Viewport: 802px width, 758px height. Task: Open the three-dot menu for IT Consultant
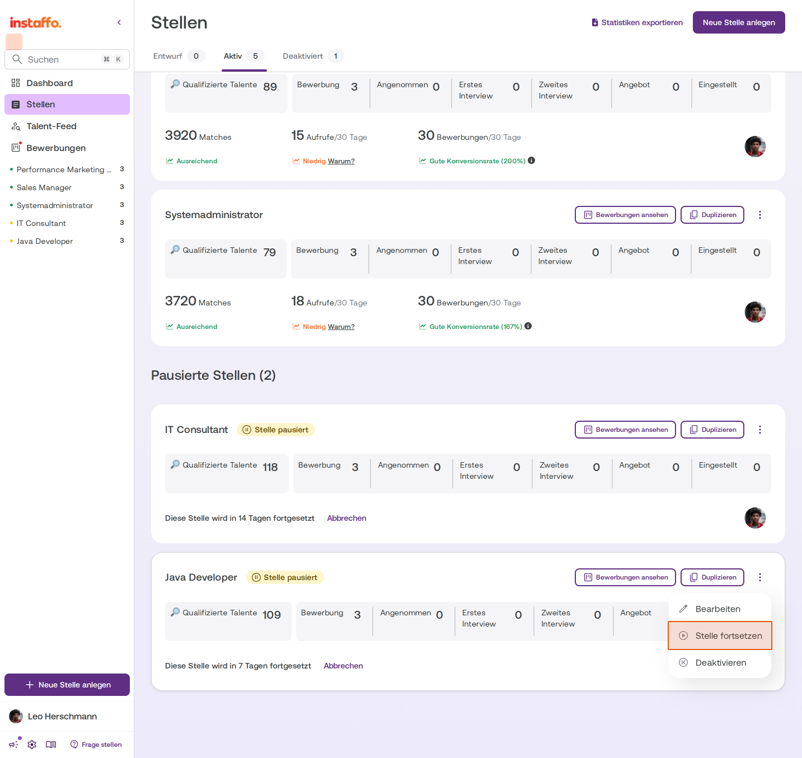tap(760, 430)
